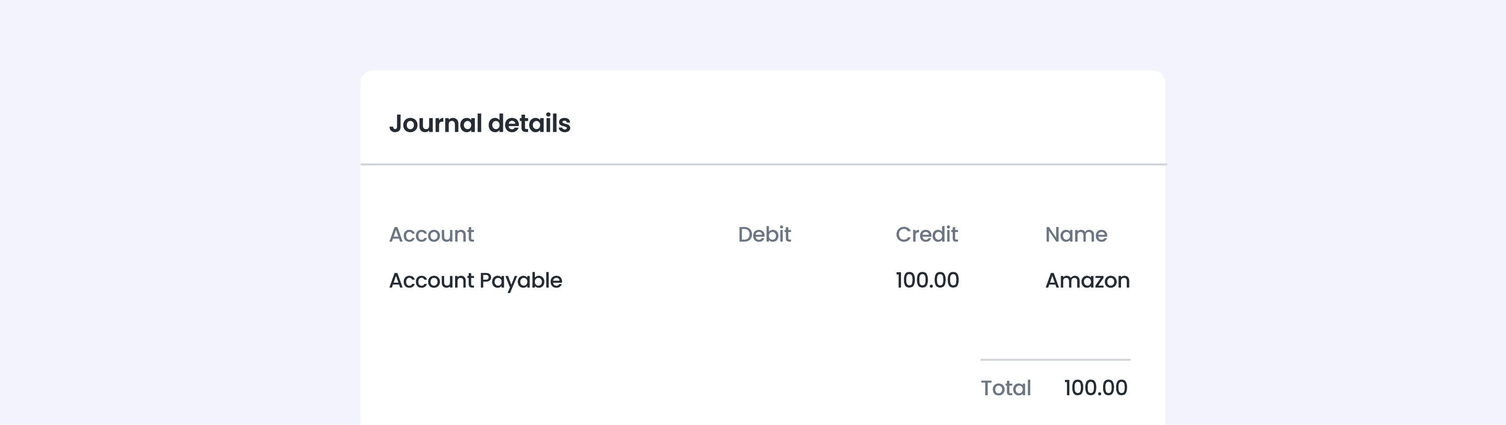Open the Amazon name entry
The height and width of the screenshot is (425, 1506).
click(1087, 281)
